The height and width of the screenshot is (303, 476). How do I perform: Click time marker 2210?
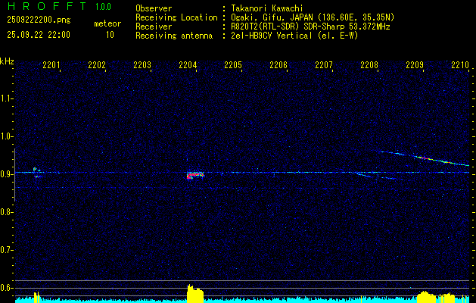pyautogui.click(x=460, y=65)
